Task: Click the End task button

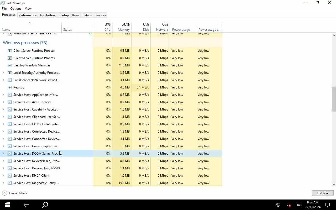Action: click(x=323, y=193)
